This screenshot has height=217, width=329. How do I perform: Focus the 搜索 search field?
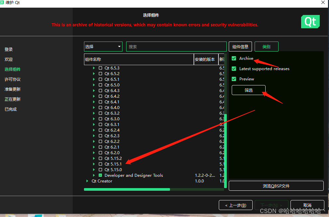(176, 47)
